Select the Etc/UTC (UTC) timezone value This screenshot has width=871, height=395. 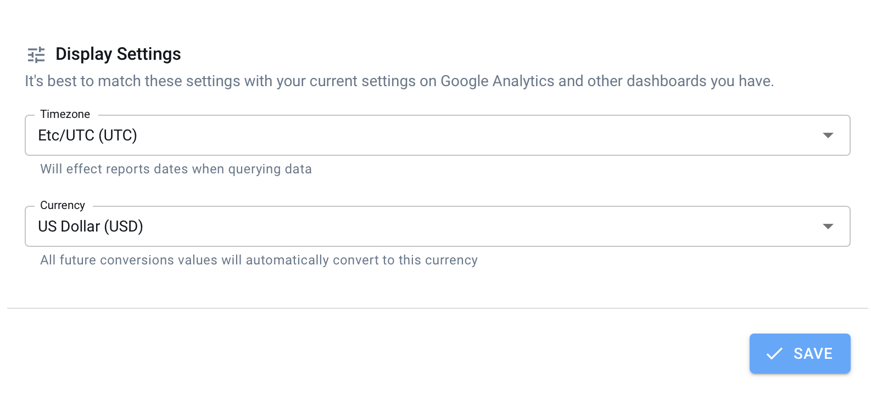(87, 136)
